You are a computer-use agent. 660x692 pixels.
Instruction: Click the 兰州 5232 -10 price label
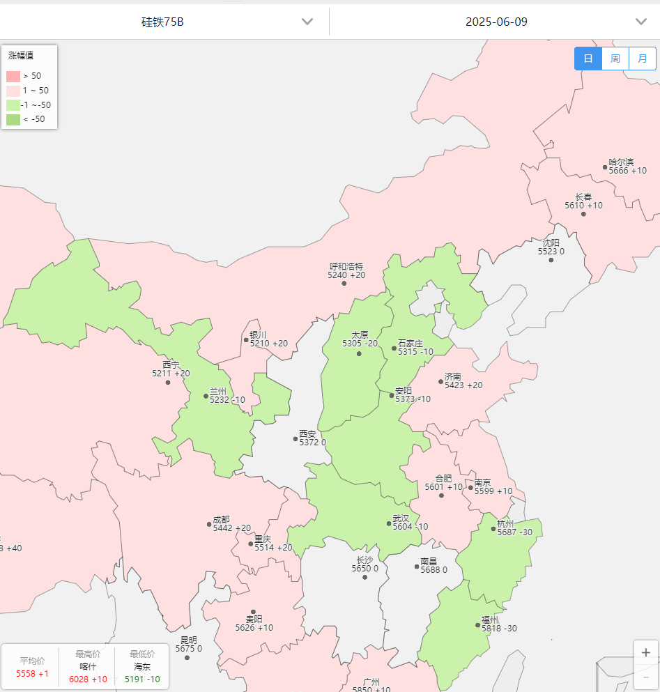pos(227,395)
